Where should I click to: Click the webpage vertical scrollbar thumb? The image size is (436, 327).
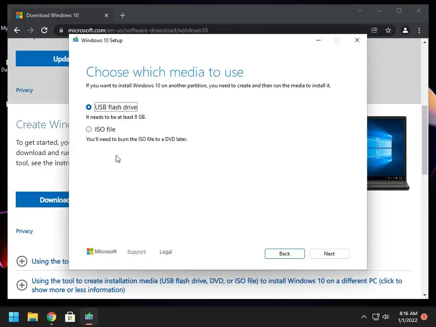point(425,140)
